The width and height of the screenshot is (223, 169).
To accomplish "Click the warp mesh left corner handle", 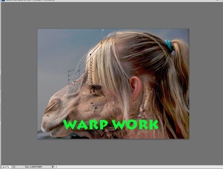I will click(x=69, y=71).
